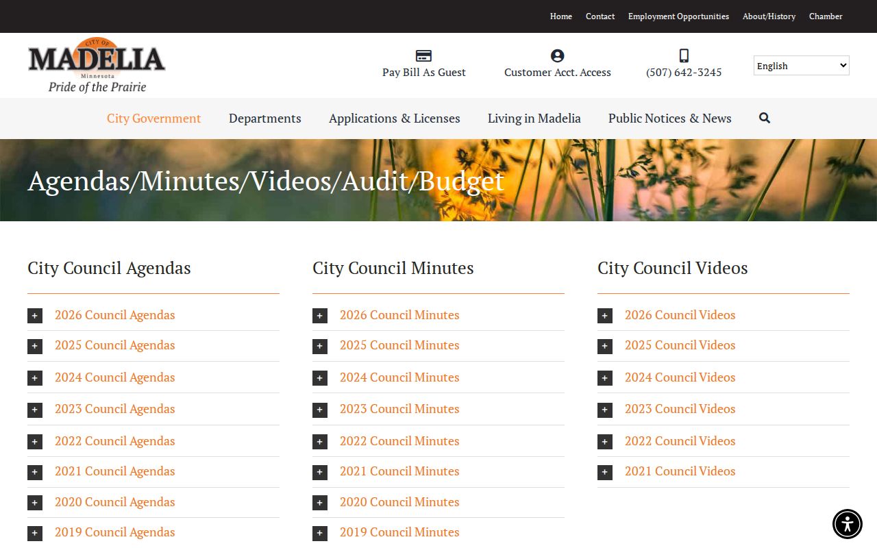Go to the Home link
Screen dimensions: 877x548
coord(561,16)
